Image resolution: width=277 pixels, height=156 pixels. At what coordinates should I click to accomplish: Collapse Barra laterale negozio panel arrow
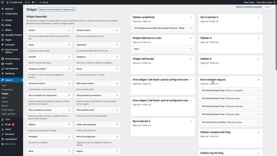coord(259,80)
